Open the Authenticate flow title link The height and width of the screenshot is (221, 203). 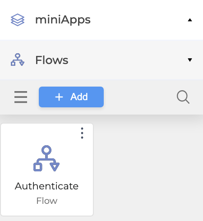point(46,186)
